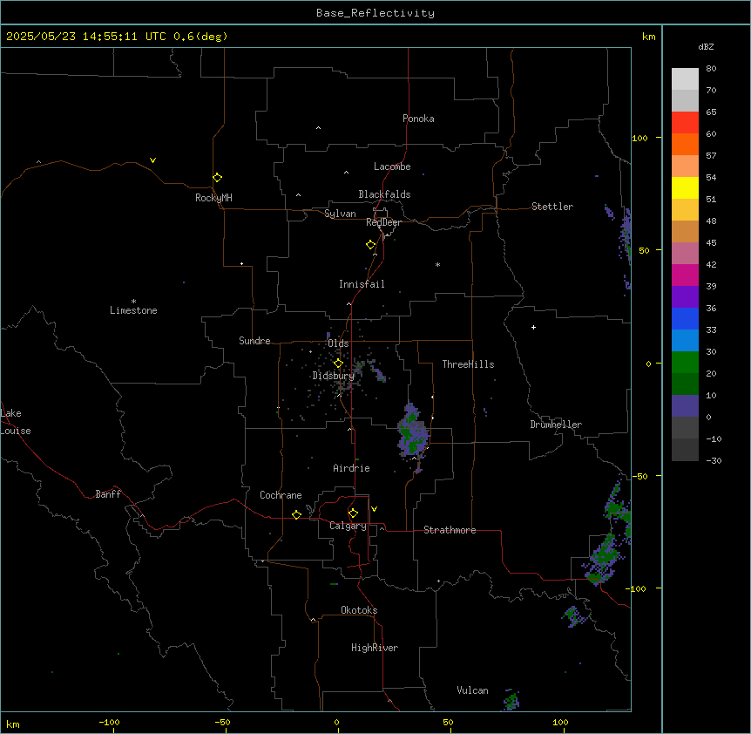751x734 pixels.
Task: Click the 100 tick on right axis
Action: (x=639, y=138)
